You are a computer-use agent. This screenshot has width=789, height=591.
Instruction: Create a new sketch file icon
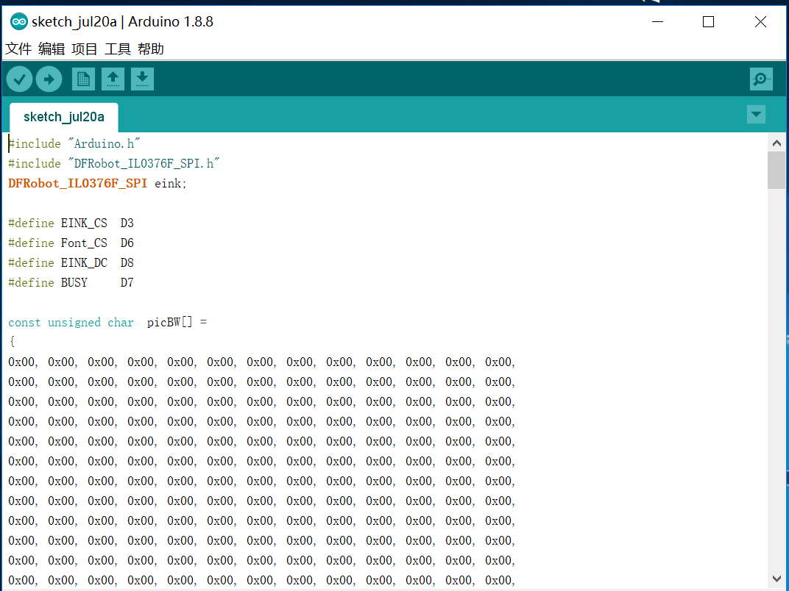83,79
